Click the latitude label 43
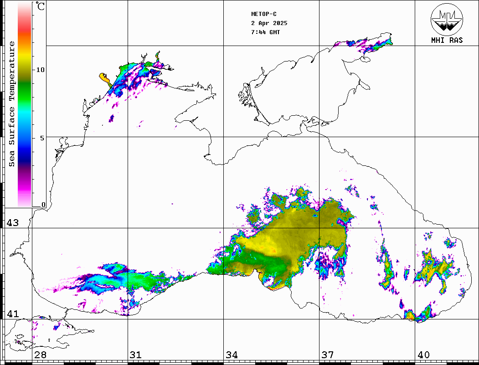The image size is (479, 365). click(x=12, y=223)
